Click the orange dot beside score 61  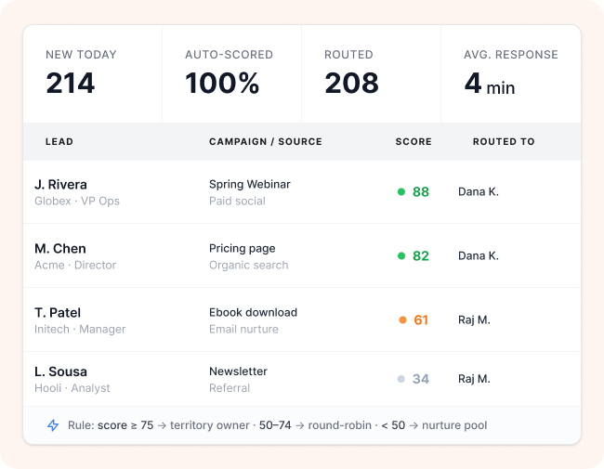click(402, 320)
